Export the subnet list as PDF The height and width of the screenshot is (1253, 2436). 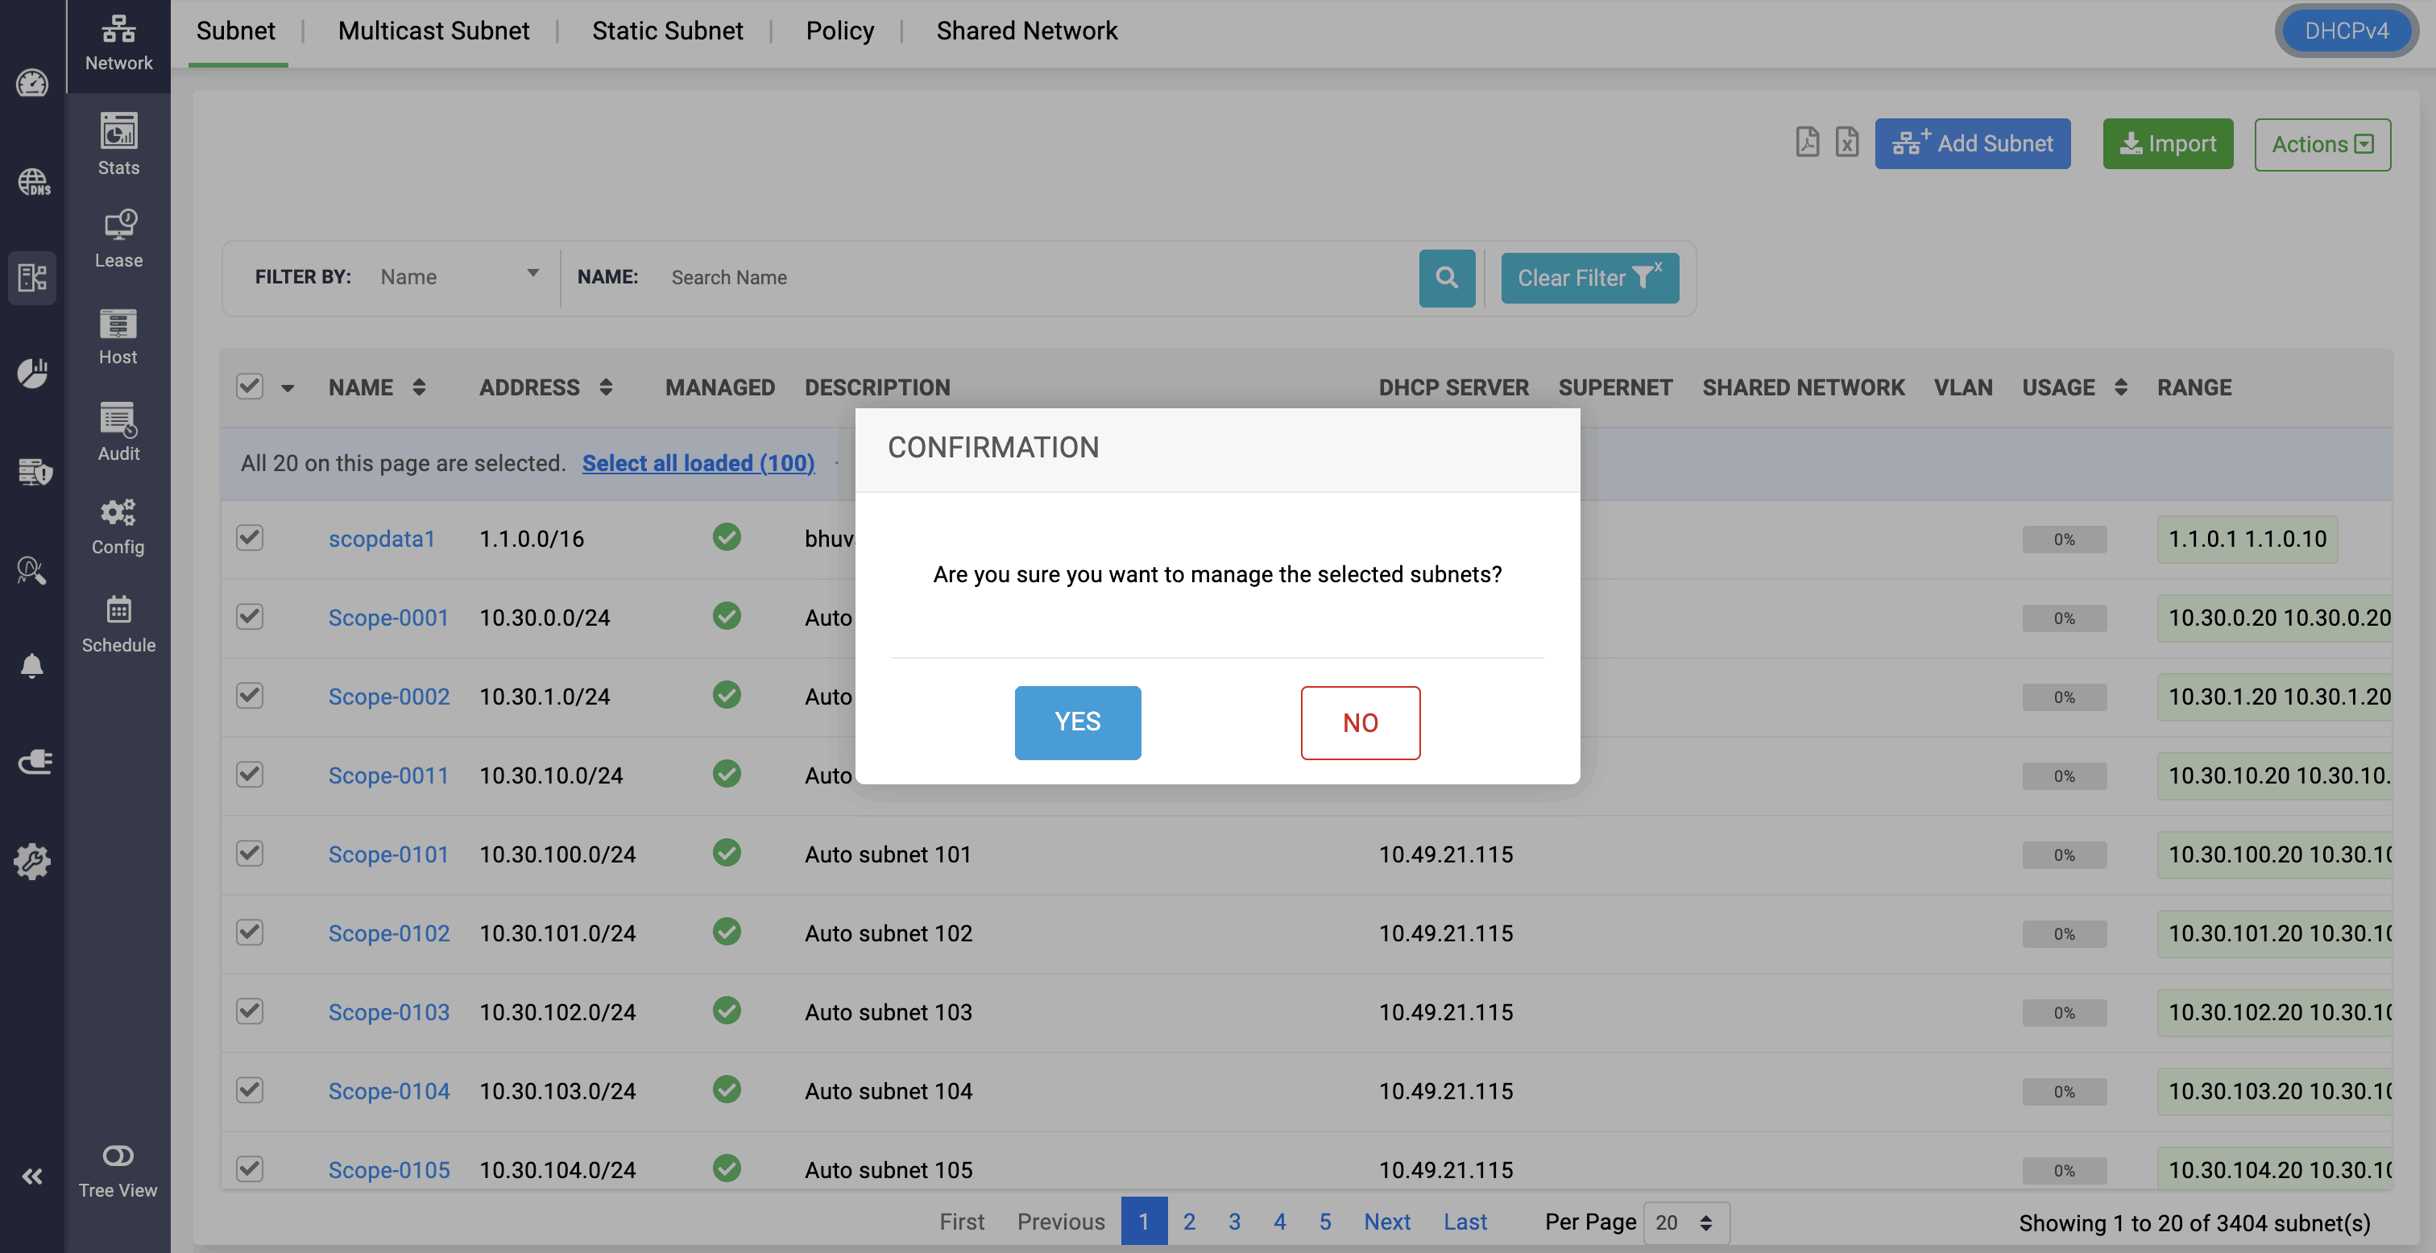click(x=1807, y=143)
